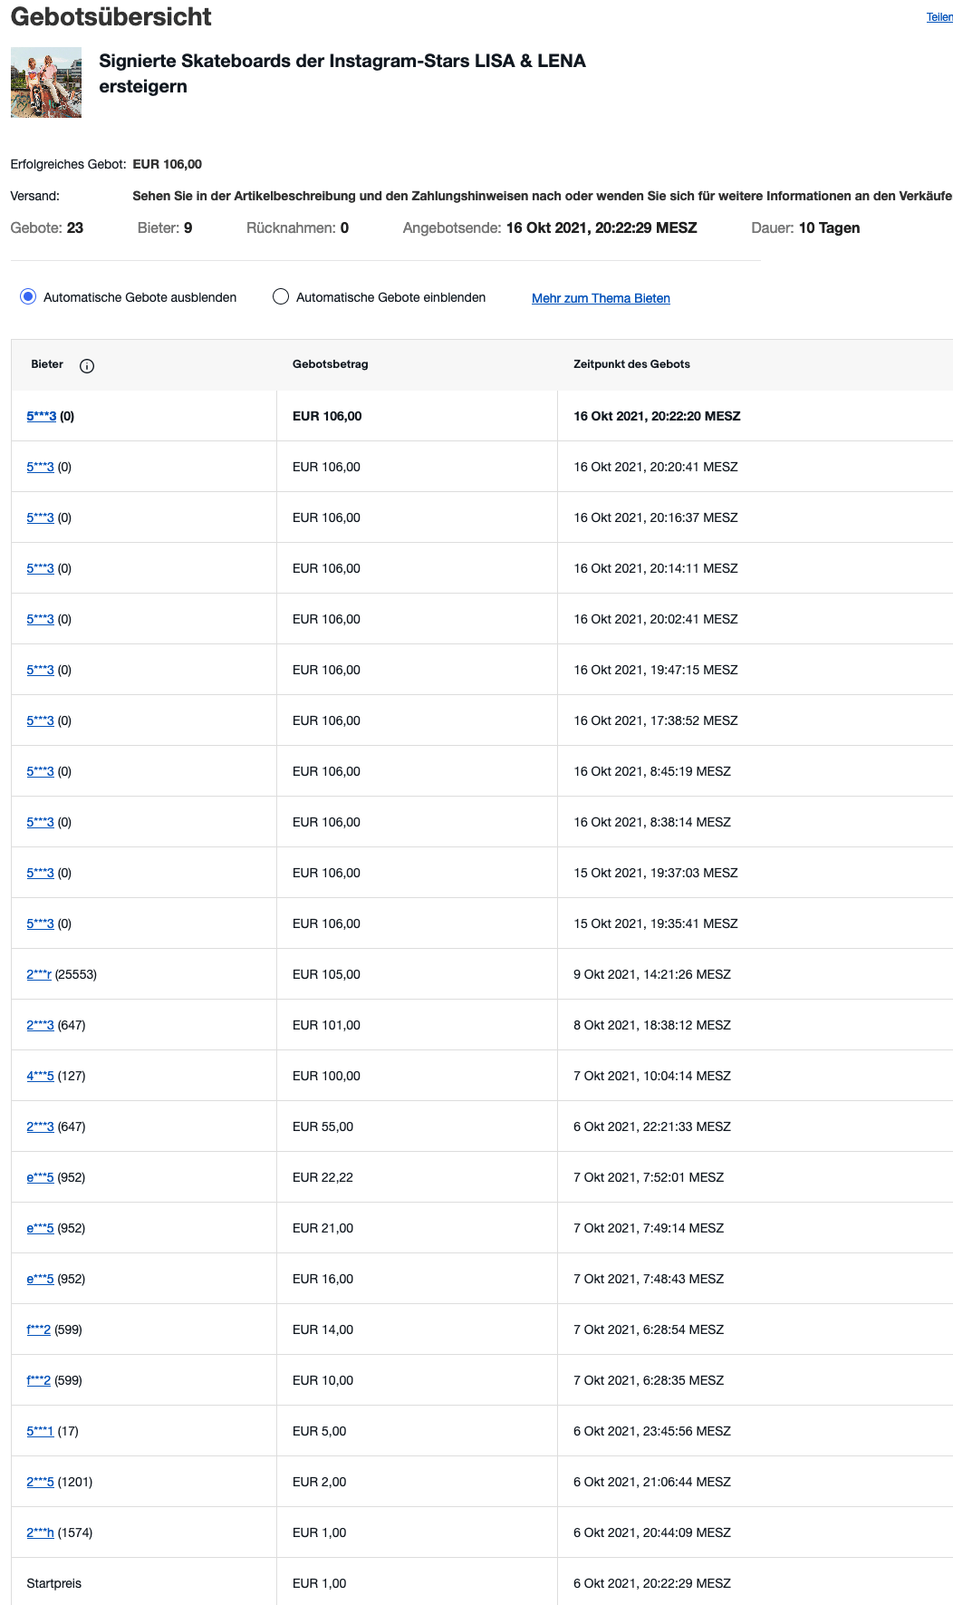Click the Dauer 10 Tagen value

[829, 227]
